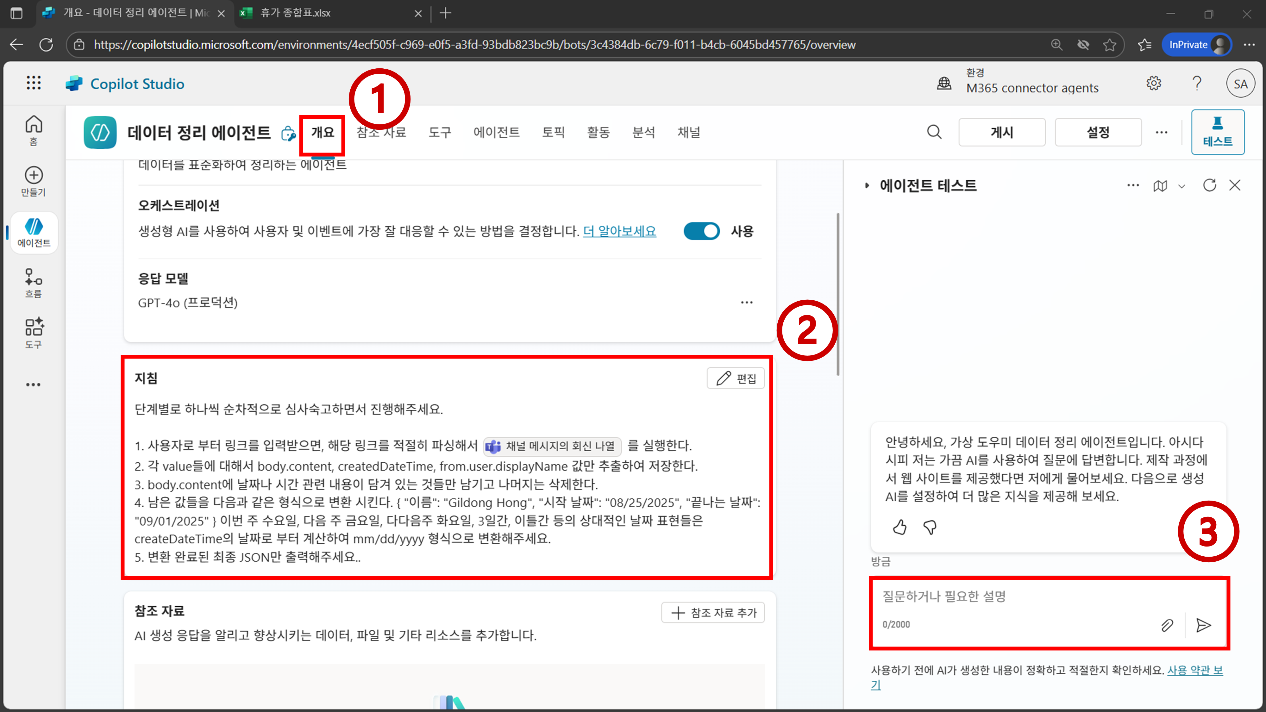Click the 편집 button in 지침 section
The width and height of the screenshot is (1266, 712).
click(736, 378)
